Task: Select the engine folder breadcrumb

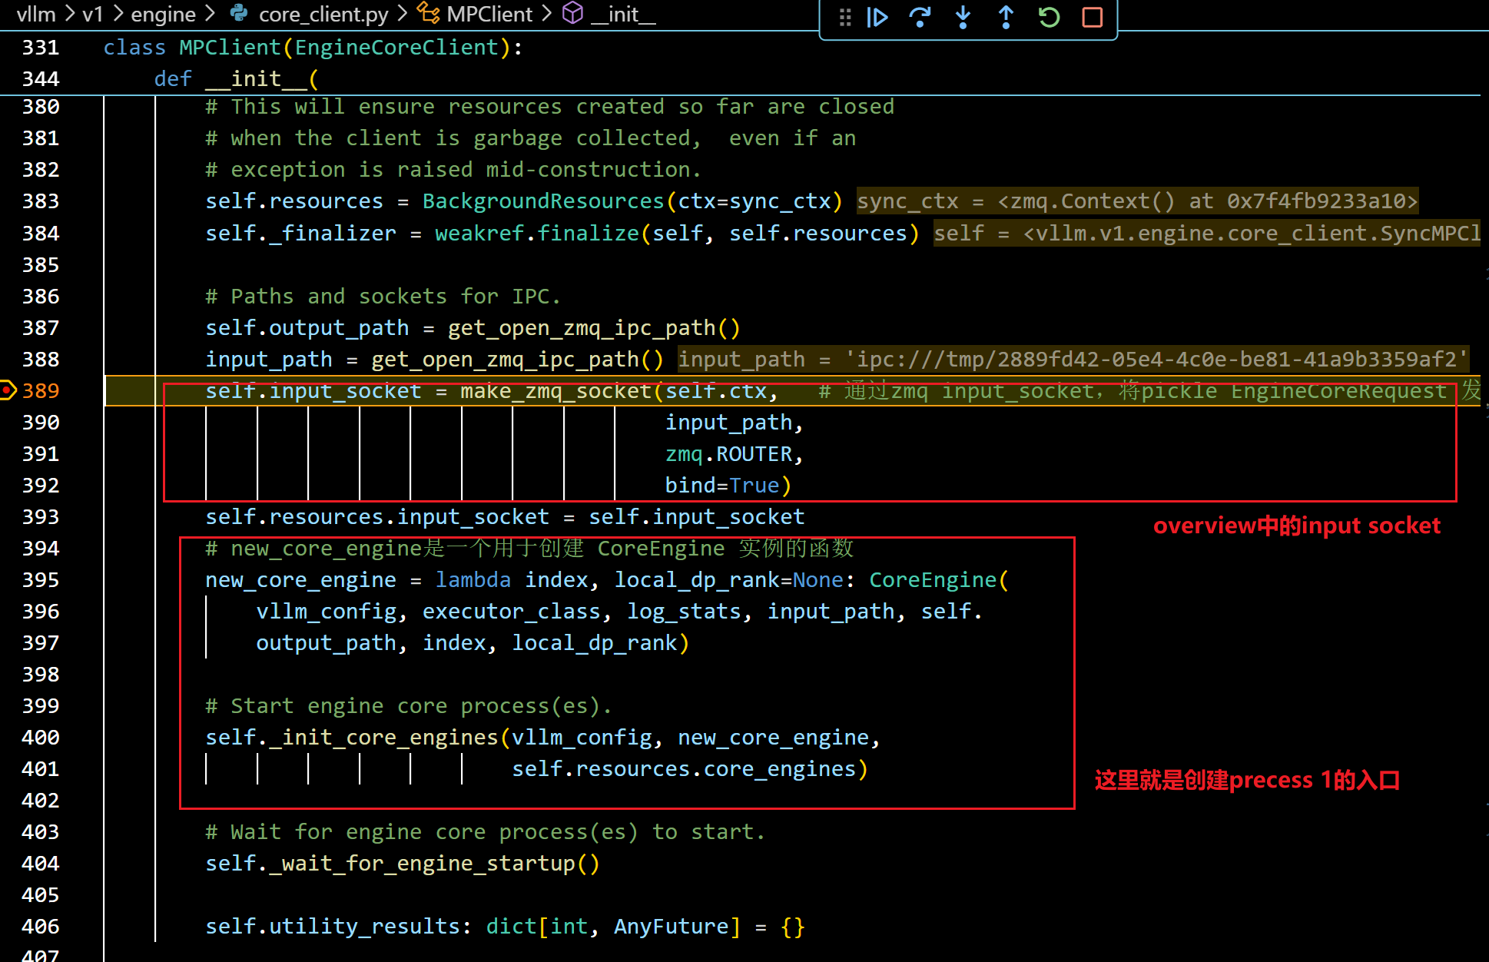Action: (x=163, y=14)
